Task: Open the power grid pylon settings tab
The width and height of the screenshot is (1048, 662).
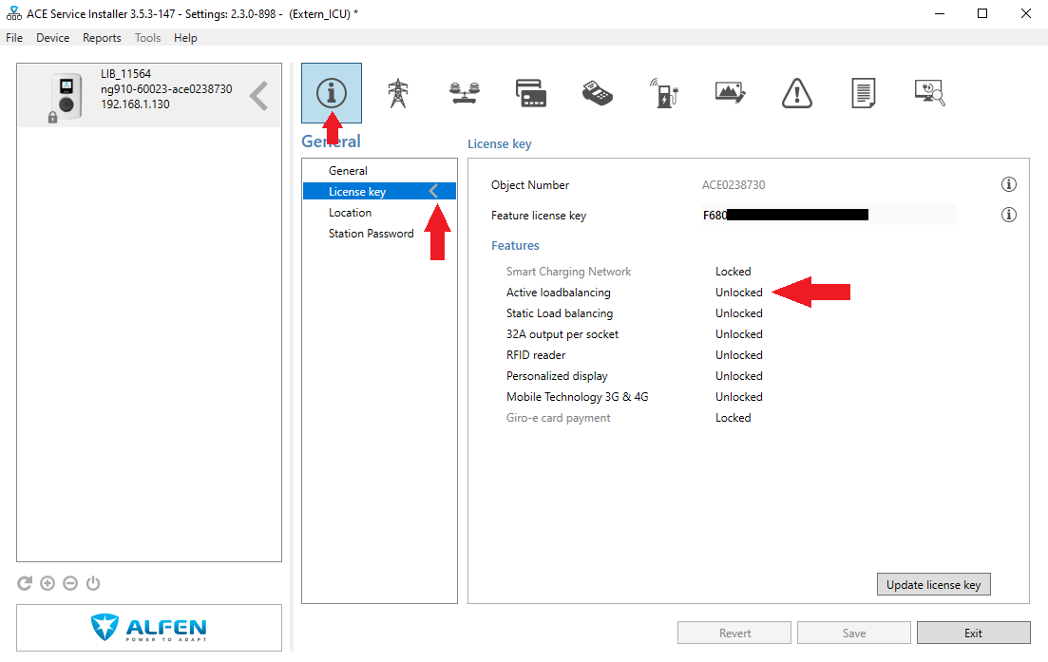Action: coord(397,93)
